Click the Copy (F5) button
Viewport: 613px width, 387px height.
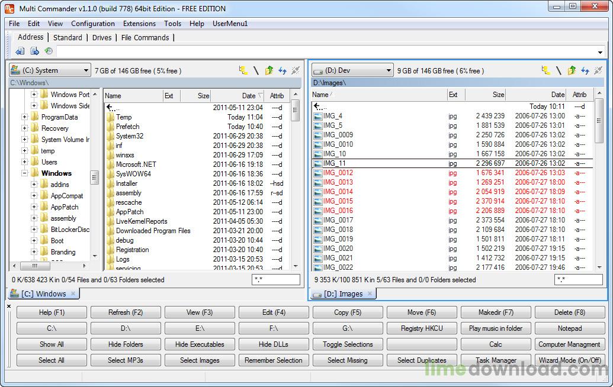tap(348, 312)
